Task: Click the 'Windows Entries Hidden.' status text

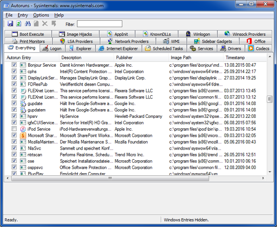Action: point(186,220)
